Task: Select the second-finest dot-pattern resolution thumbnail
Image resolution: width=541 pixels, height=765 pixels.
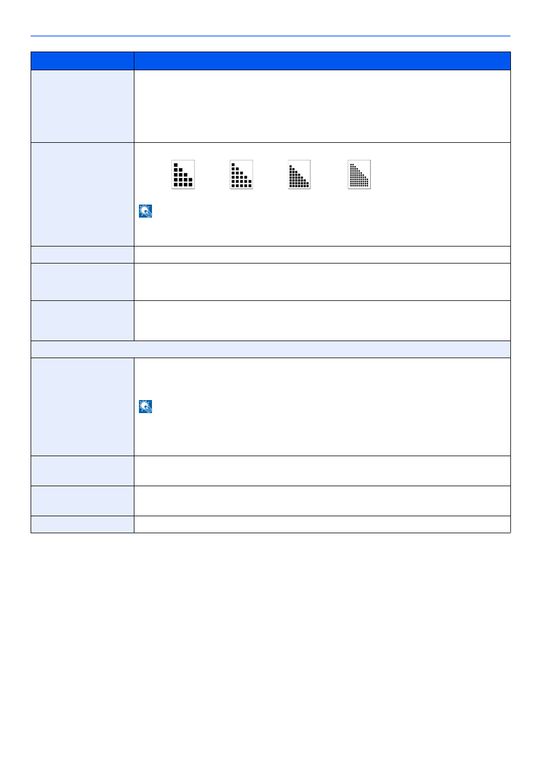Action: point(299,175)
